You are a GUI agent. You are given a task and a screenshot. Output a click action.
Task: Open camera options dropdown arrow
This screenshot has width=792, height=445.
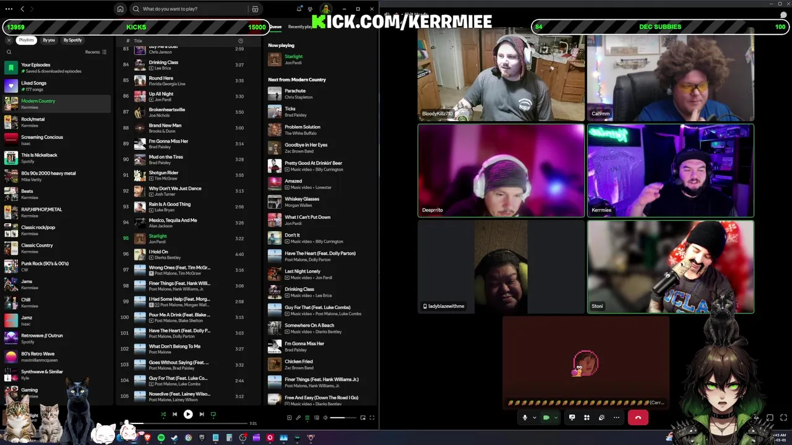(556, 418)
